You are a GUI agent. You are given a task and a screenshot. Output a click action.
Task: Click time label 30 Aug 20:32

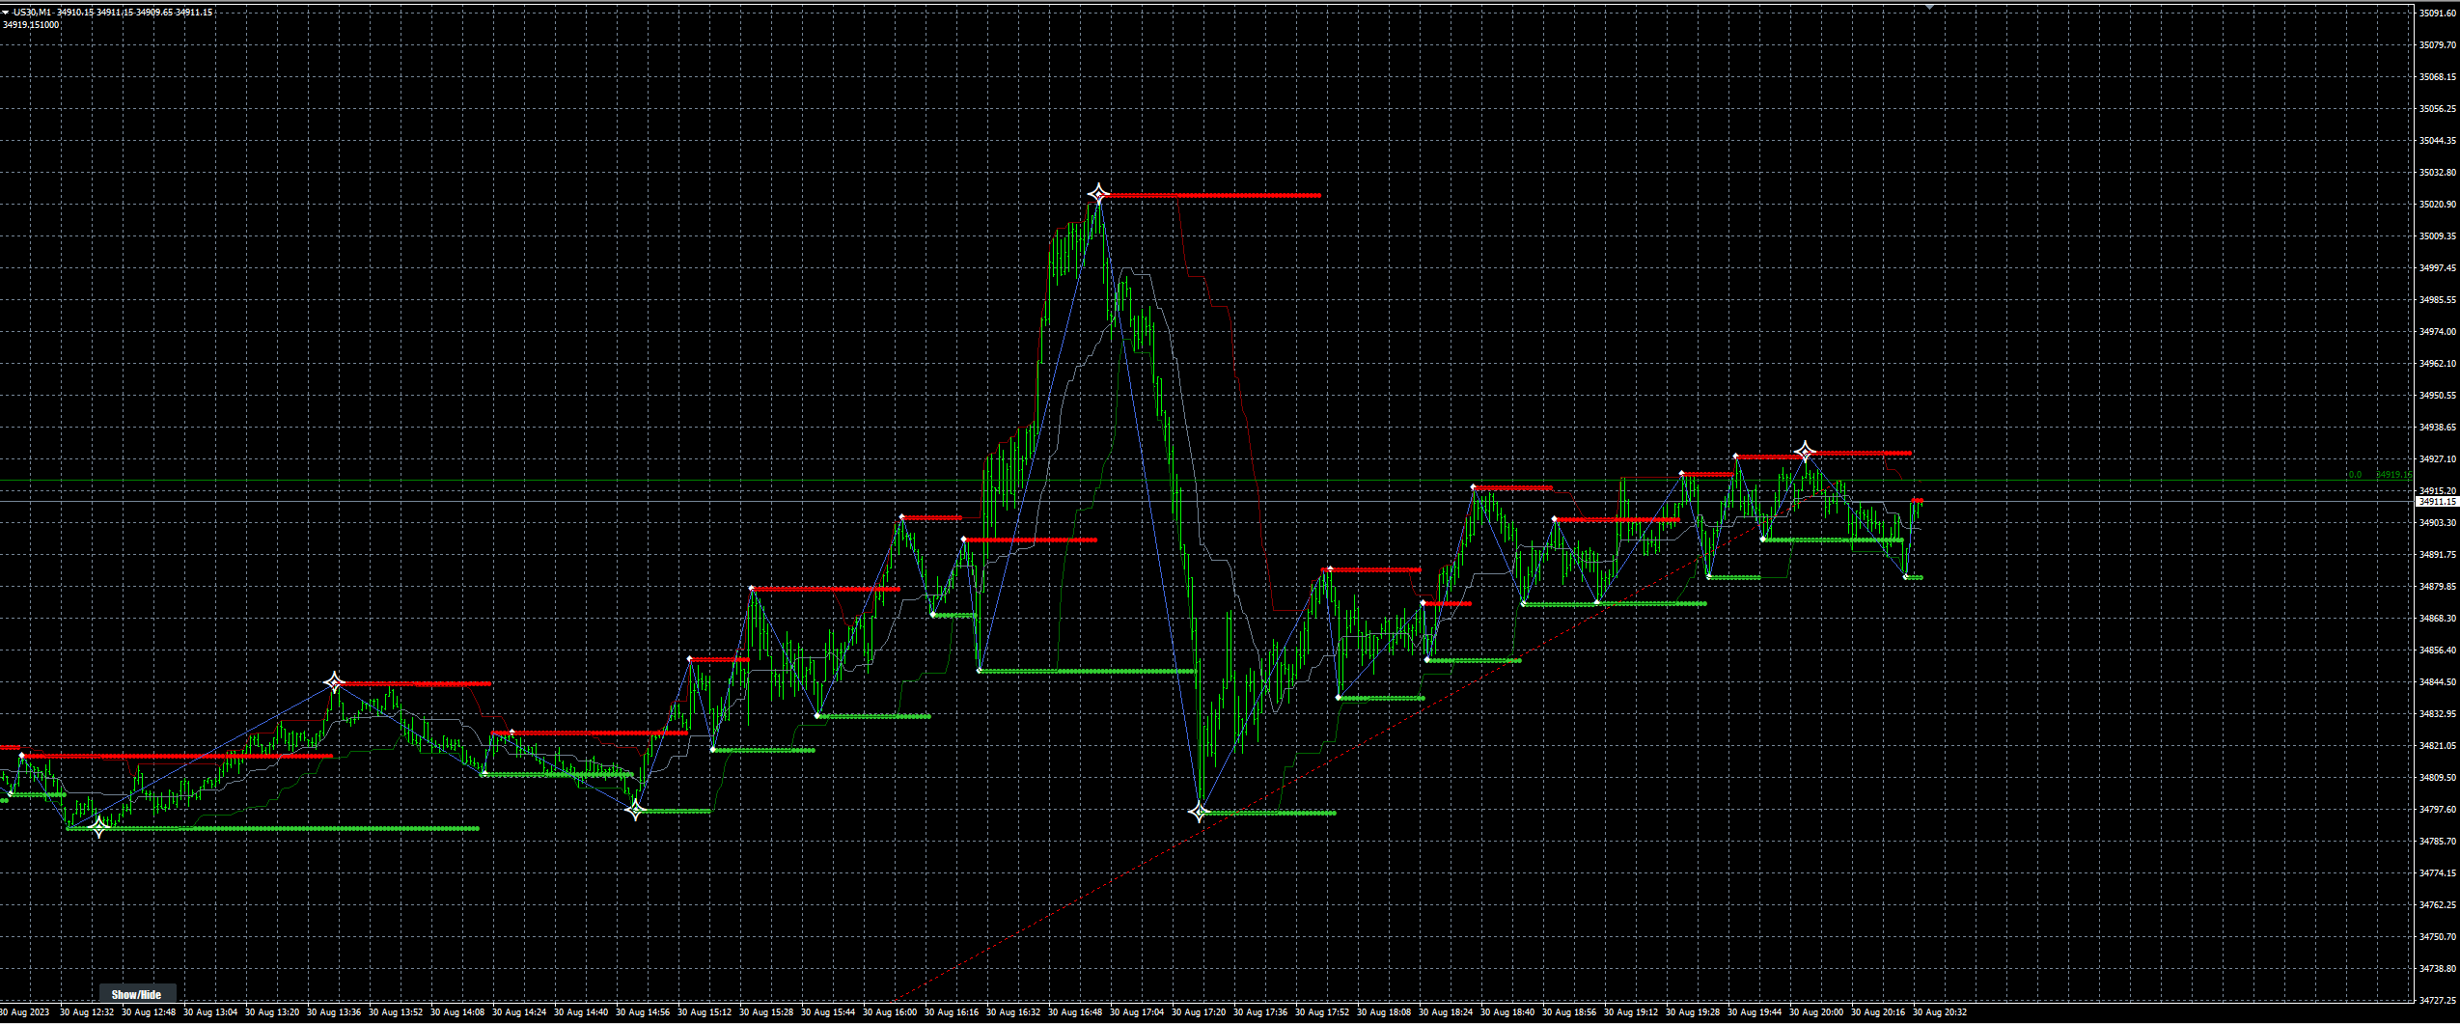pyautogui.click(x=1940, y=1013)
